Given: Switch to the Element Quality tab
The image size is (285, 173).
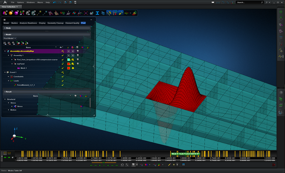Looking at the screenshot, I should tap(72, 23).
